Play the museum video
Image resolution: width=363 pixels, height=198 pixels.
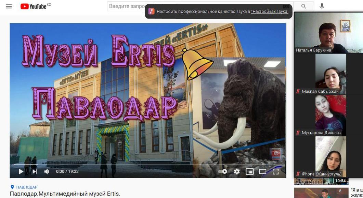[x=21, y=171]
